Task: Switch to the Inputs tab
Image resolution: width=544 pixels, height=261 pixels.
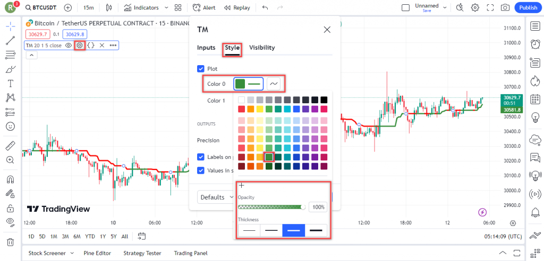Action: [206, 48]
